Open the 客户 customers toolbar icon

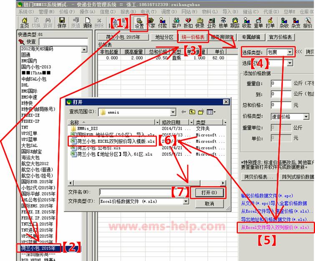click(x=176, y=22)
